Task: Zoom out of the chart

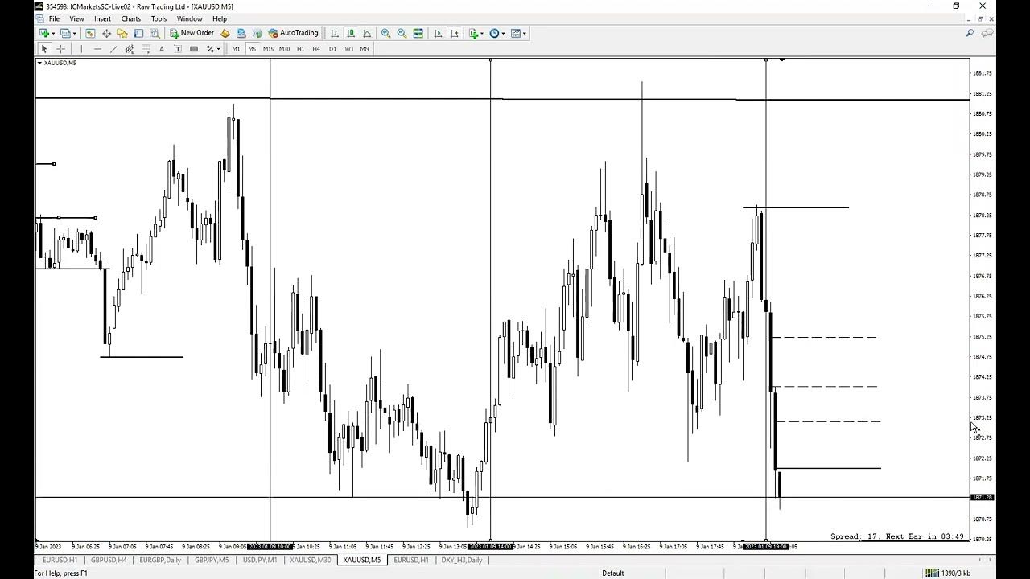Action: coord(402,33)
